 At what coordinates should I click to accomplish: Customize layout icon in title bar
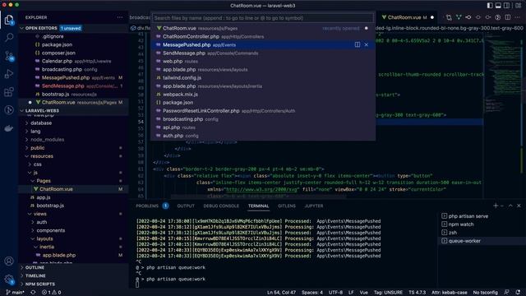519,6
